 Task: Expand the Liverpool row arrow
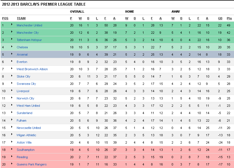[12, 90]
